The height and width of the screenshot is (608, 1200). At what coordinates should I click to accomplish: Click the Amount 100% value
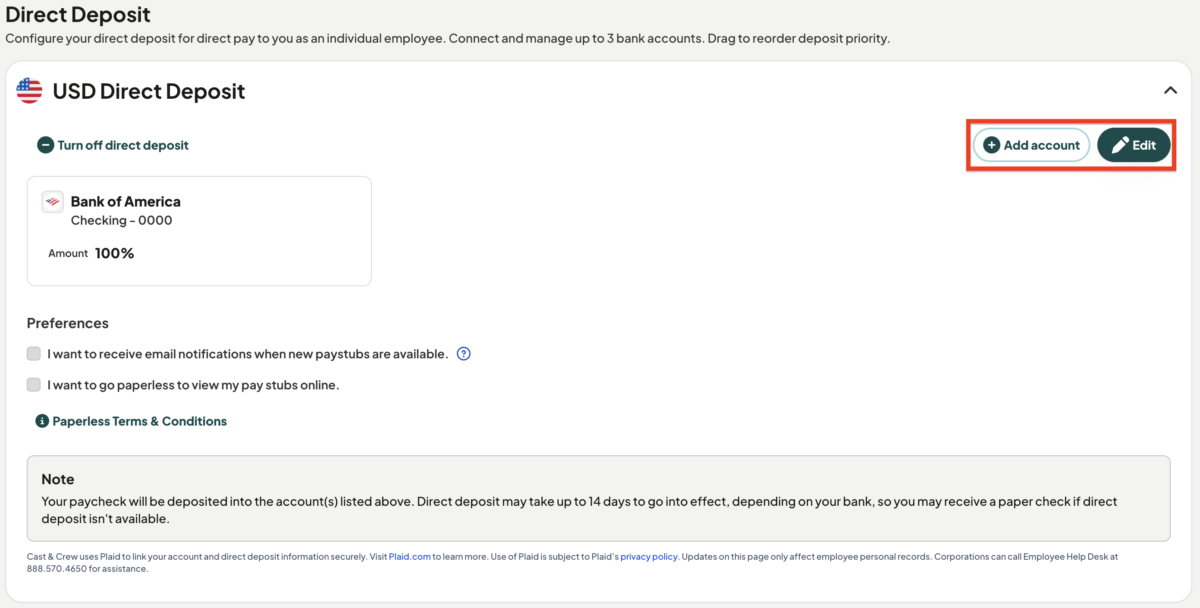click(115, 253)
